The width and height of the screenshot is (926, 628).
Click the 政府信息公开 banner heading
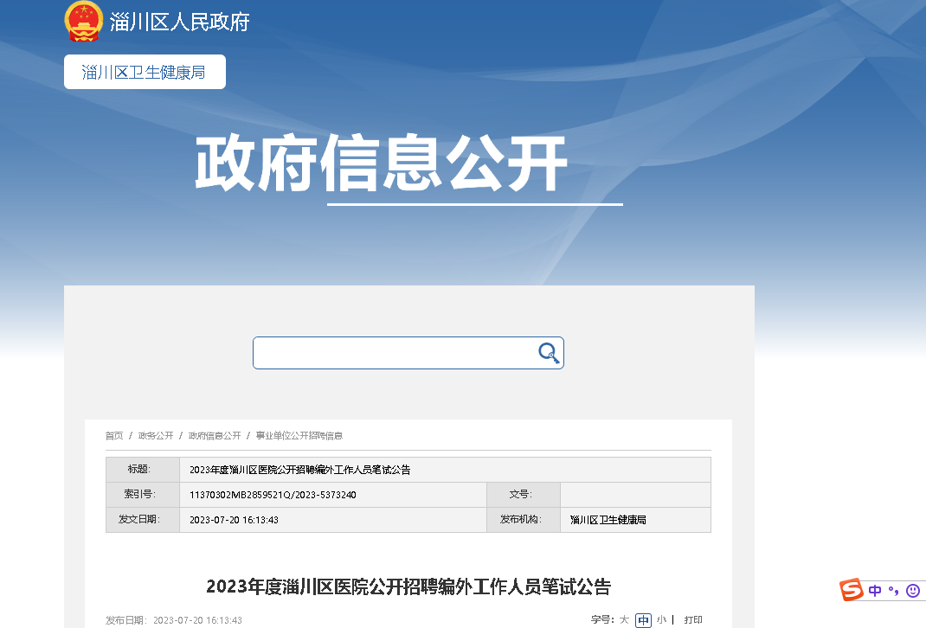click(x=382, y=163)
